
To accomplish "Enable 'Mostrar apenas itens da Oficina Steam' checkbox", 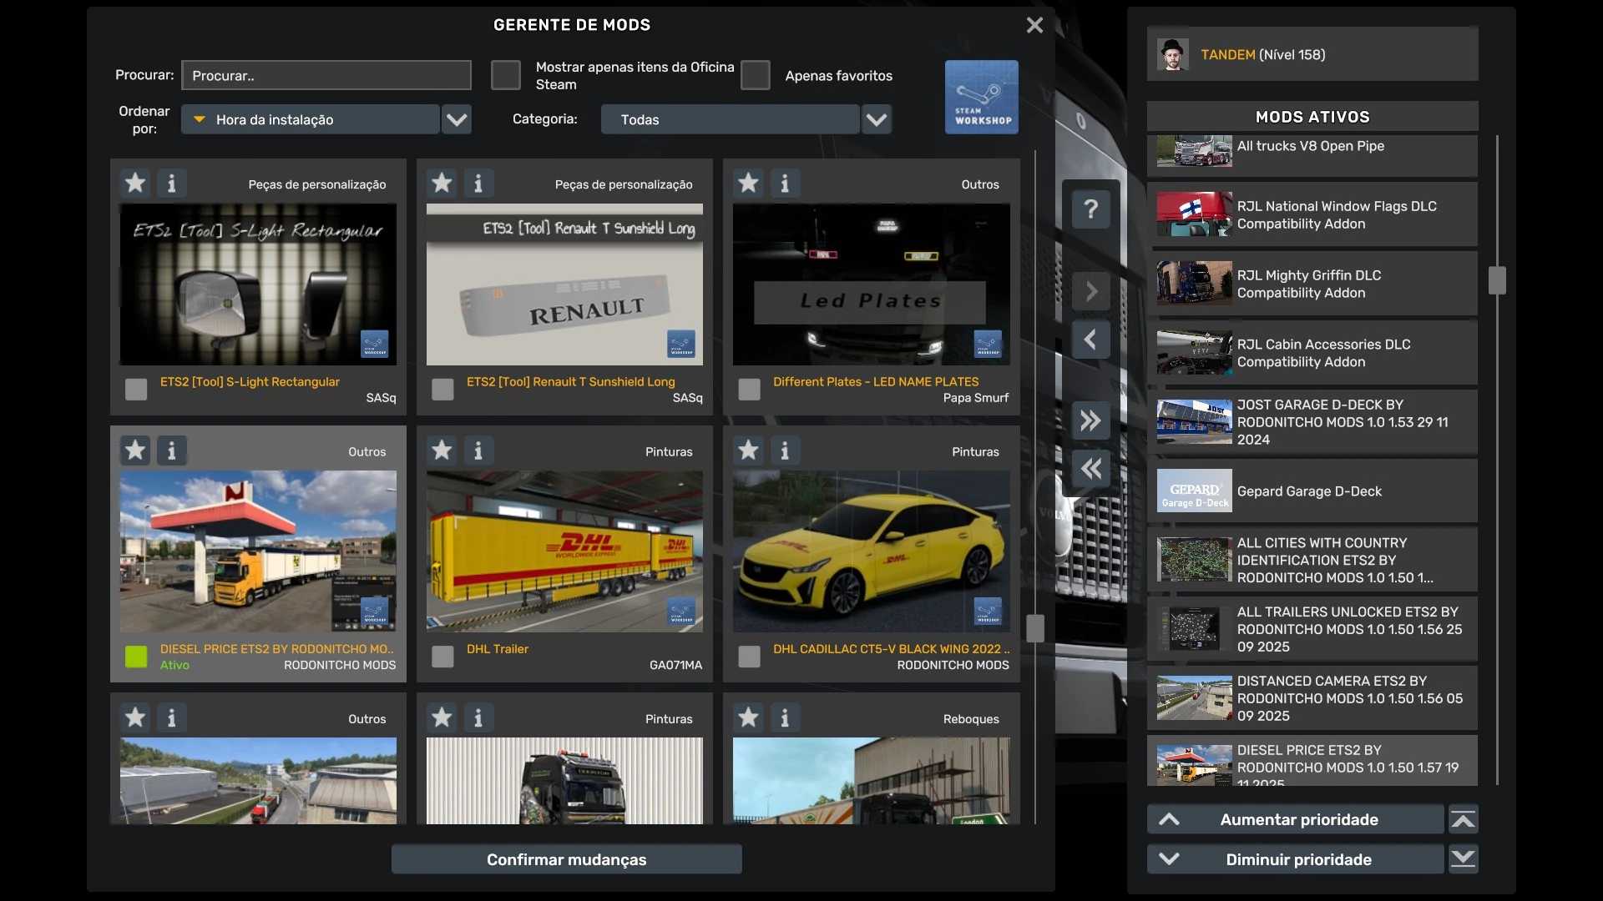I will pyautogui.click(x=505, y=75).
